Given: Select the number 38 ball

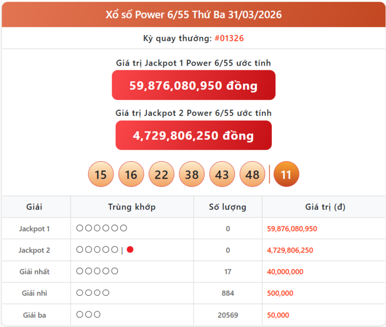Looking at the screenshot, I should 192,174.
